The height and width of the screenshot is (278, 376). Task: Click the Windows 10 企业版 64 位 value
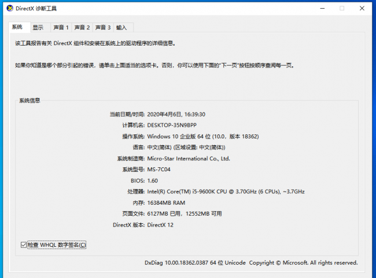click(x=203, y=137)
